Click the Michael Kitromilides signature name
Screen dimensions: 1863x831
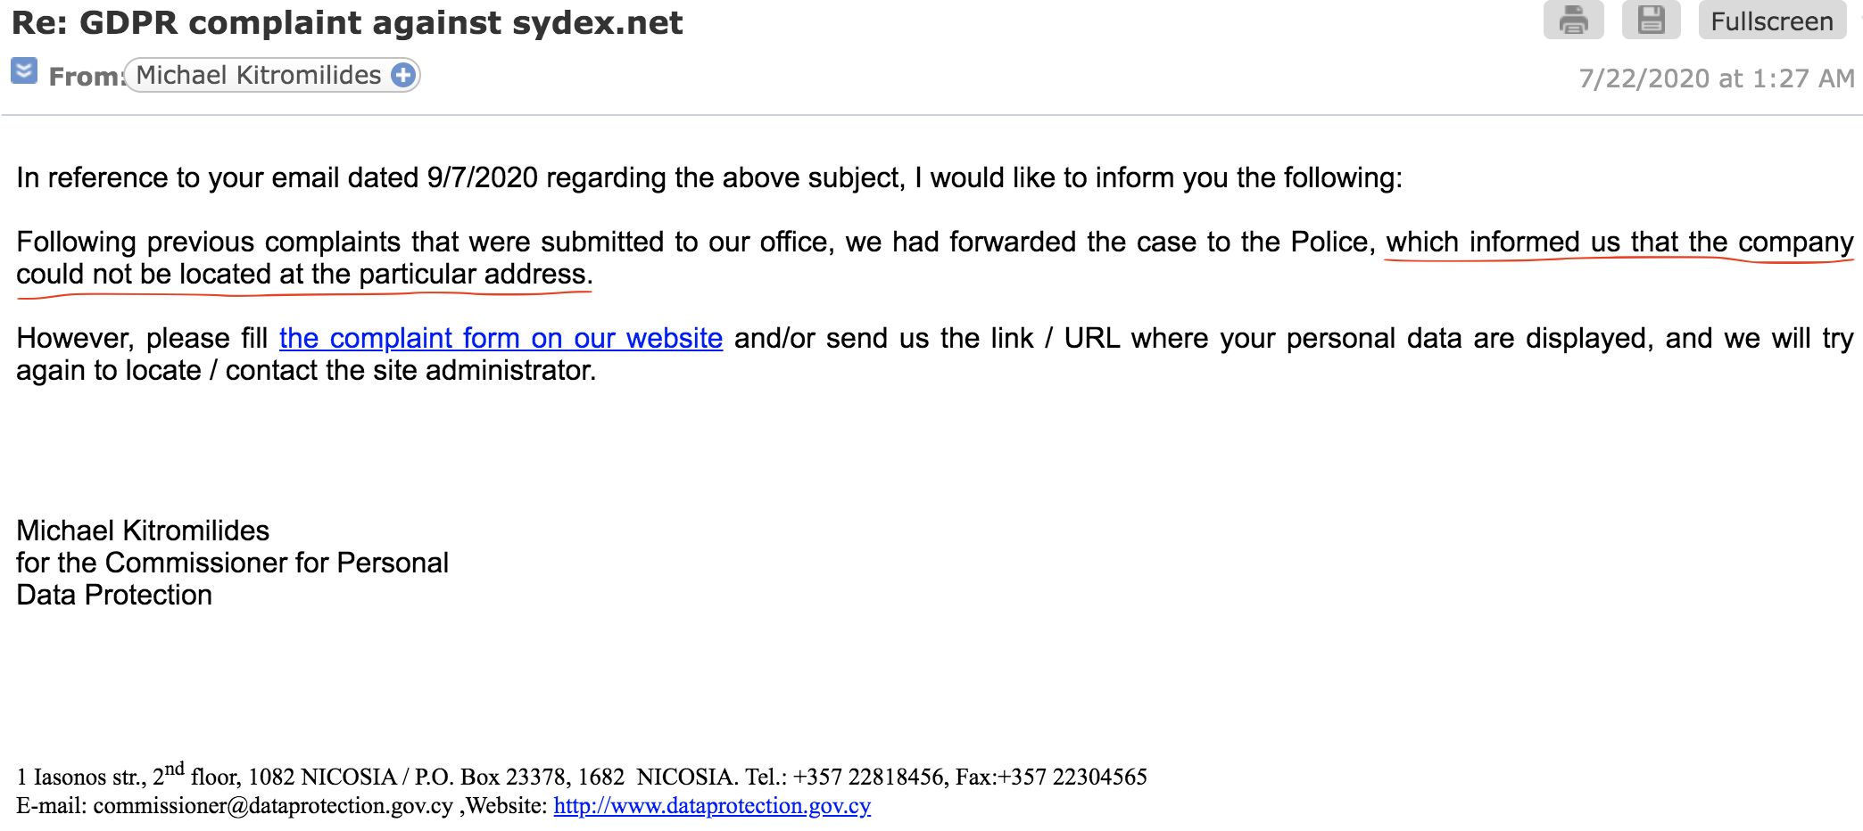click(x=143, y=531)
